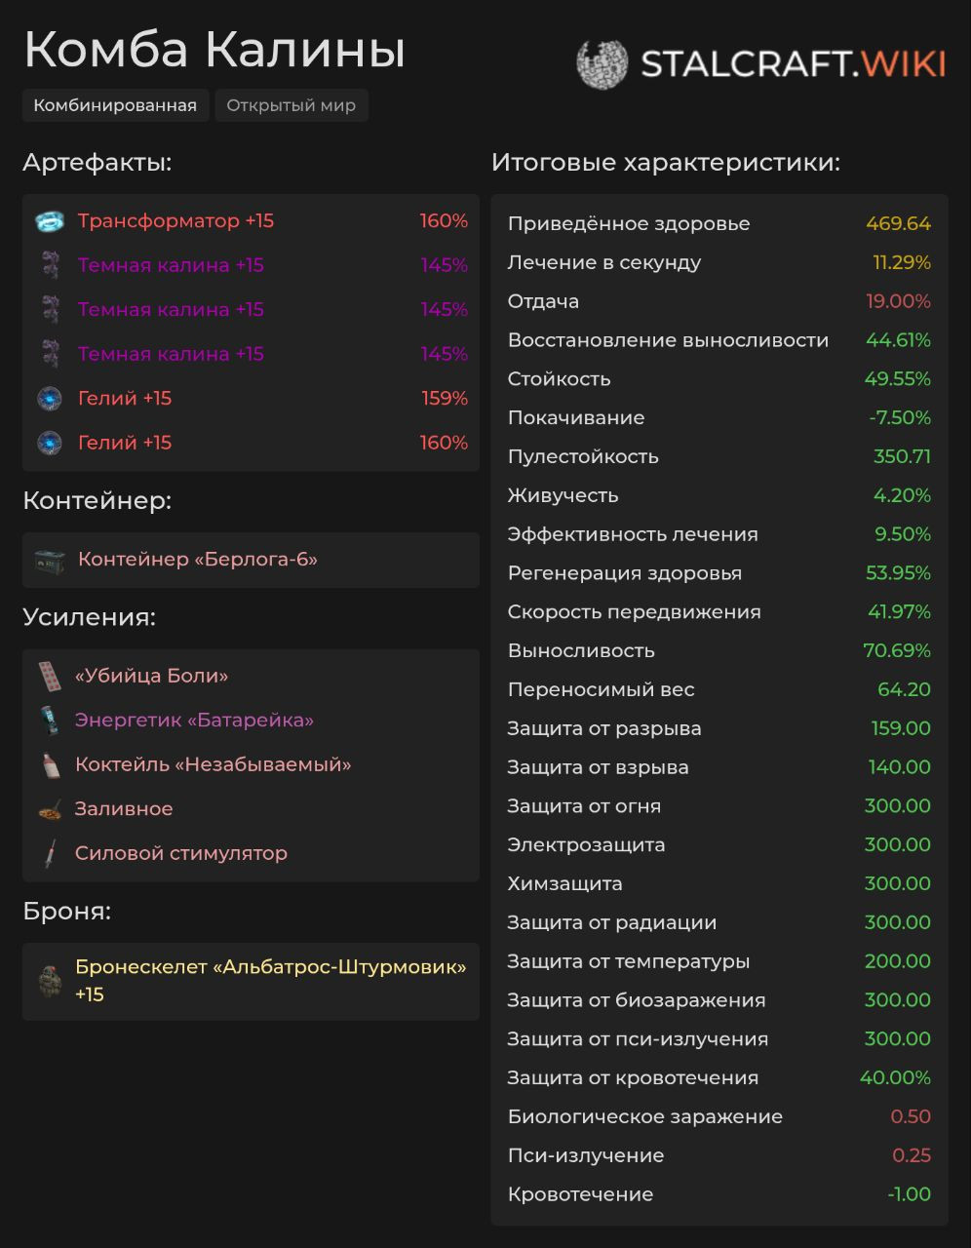The height and width of the screenshot is (1248, 971).
Task: Click the Коктейль «Незабываемый» bottle icon
Action: tap(50, 764)
